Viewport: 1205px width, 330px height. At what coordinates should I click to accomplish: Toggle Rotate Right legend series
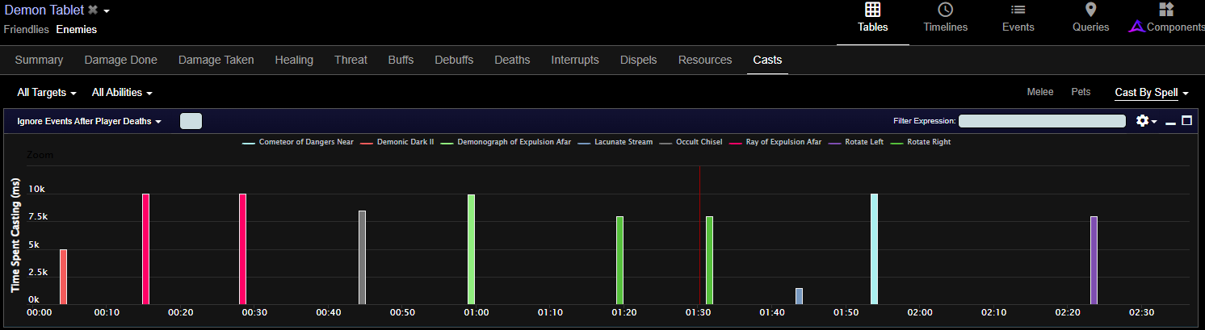(921, 142)
